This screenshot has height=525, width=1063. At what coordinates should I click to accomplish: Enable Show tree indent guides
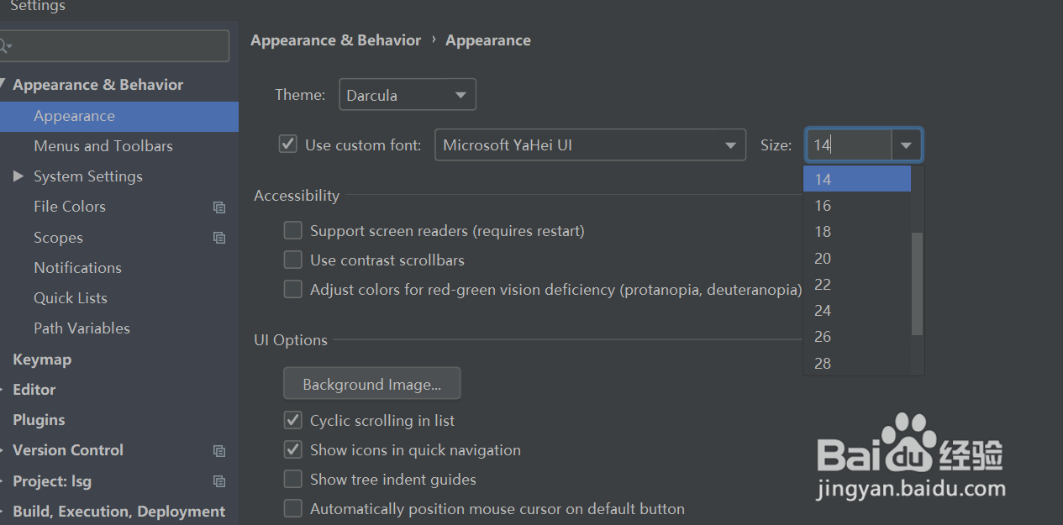click(292, 480)
